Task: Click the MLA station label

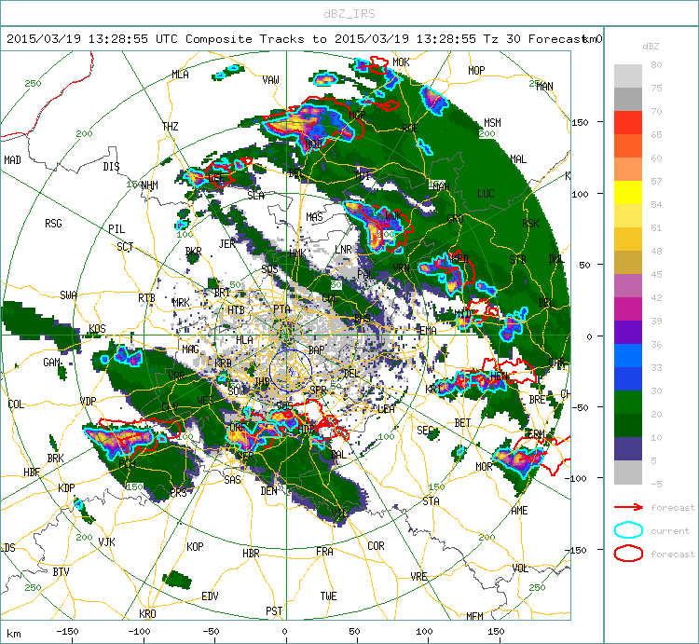Action: pyautogui.click(x=180, y=75)
